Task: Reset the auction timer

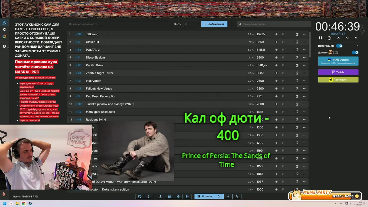Action: (329, 38)
